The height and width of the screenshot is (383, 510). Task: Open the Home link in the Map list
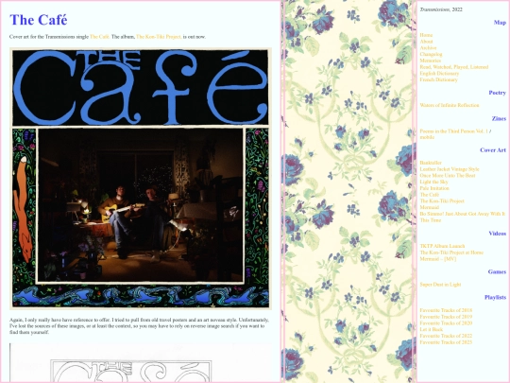(x=426, y=35)
